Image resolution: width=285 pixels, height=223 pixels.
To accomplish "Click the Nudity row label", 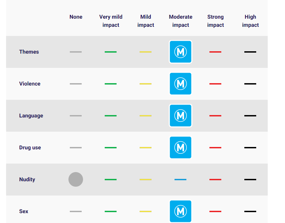I will (27, 180).
